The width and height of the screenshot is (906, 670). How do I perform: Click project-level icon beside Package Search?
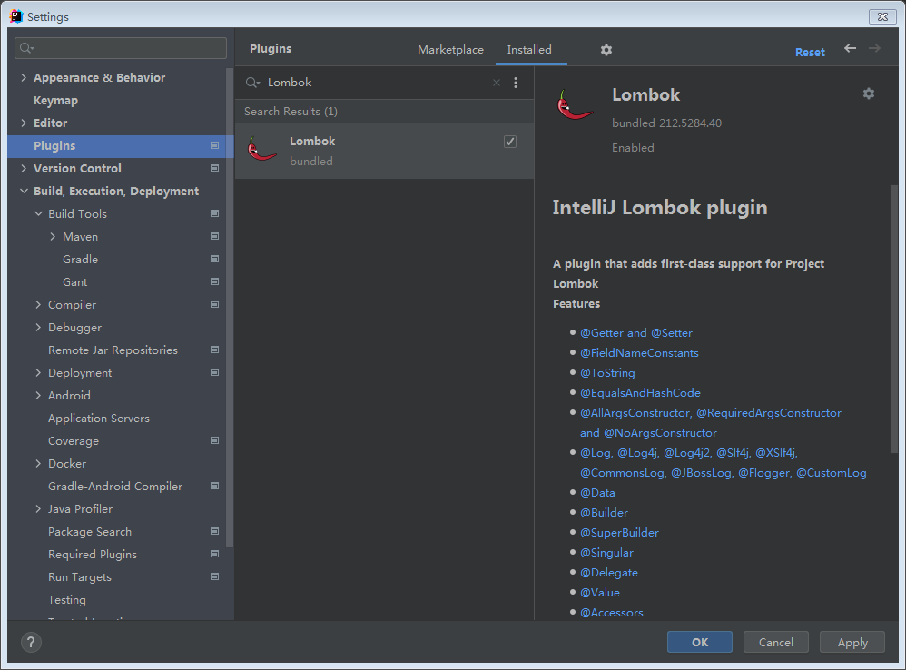pos(214,531)
